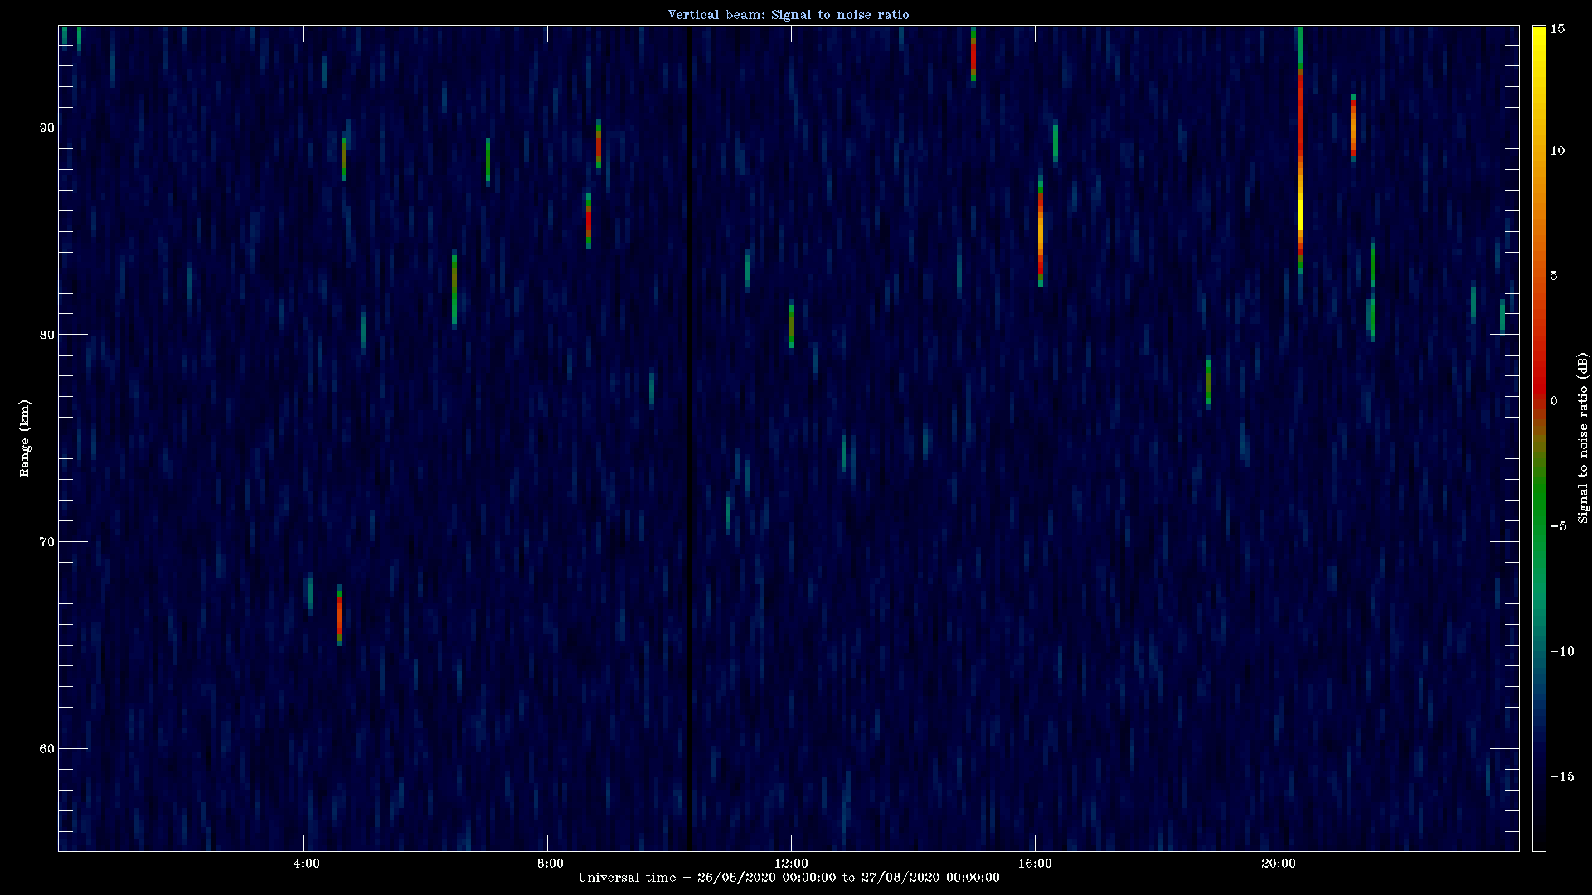Click the yellow top of the colorbar
This screenshot has width=1592, height=895.
1539,37
